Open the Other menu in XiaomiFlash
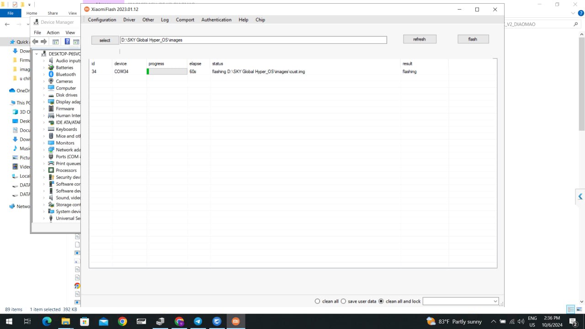585x329 pixels. (x=148, y=20)
